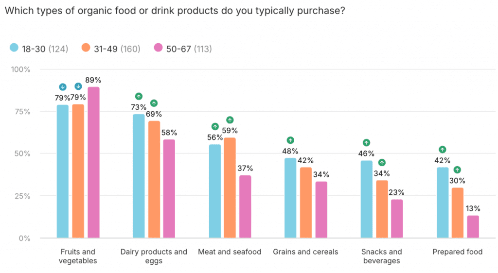Screen dimensions: 498x273
Task: Click the up-arrow icon above 59% meat bar
Action: 230,120
